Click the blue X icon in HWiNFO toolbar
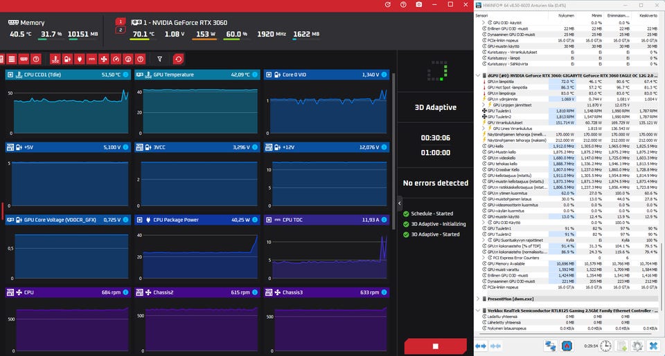Image resolution: width=665 pixels, height=356 pixels. pos(653,346)
